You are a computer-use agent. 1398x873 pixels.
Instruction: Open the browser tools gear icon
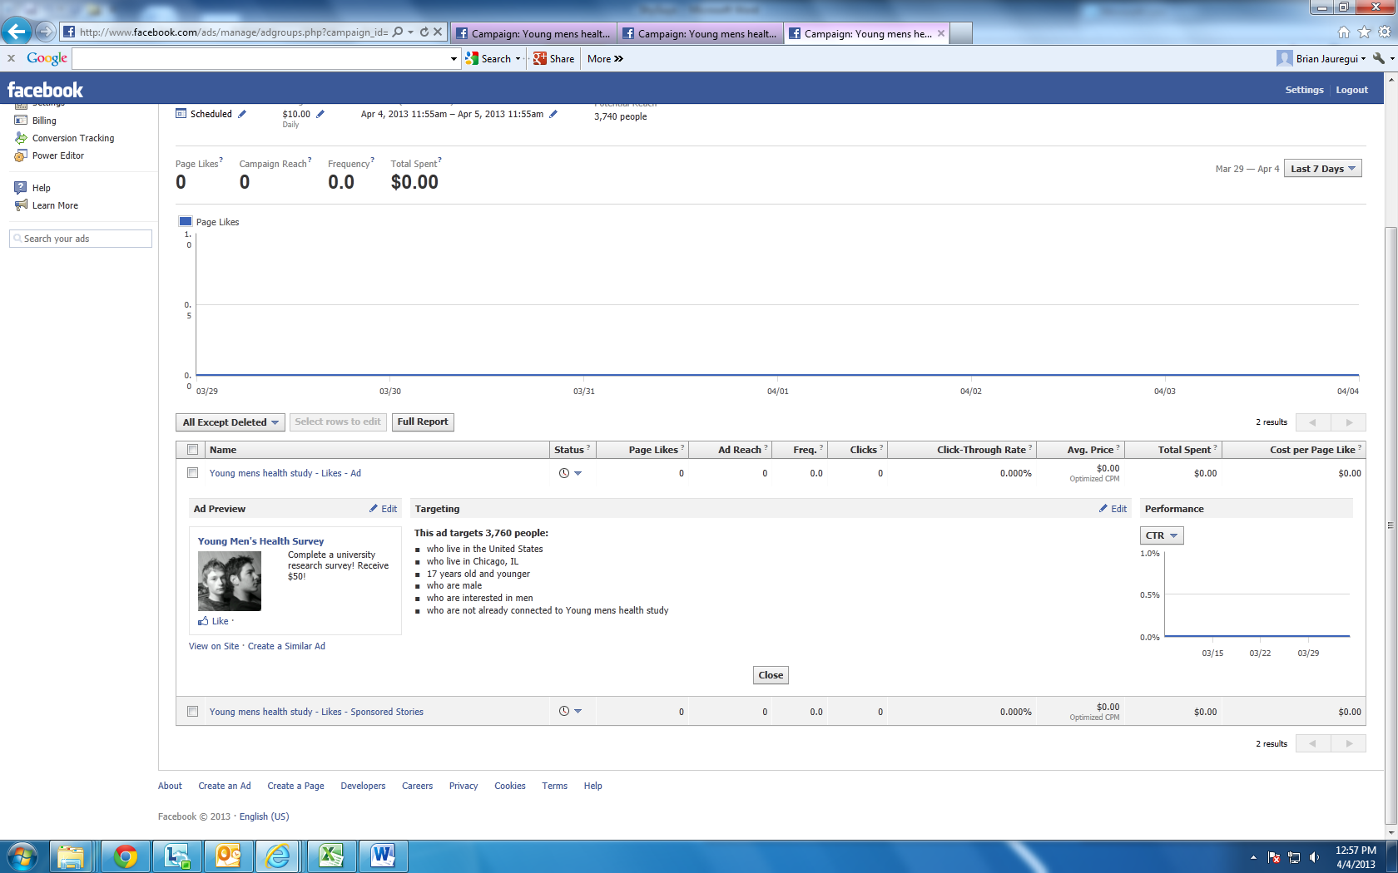click(x=1384, y=32)
